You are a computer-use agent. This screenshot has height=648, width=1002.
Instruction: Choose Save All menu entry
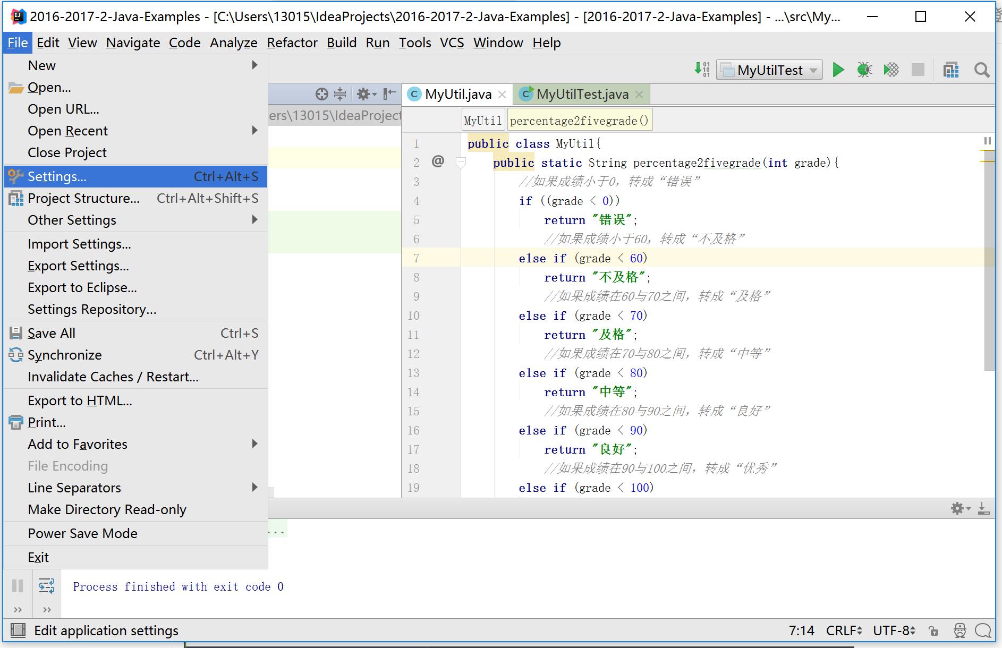coord(135,333)
